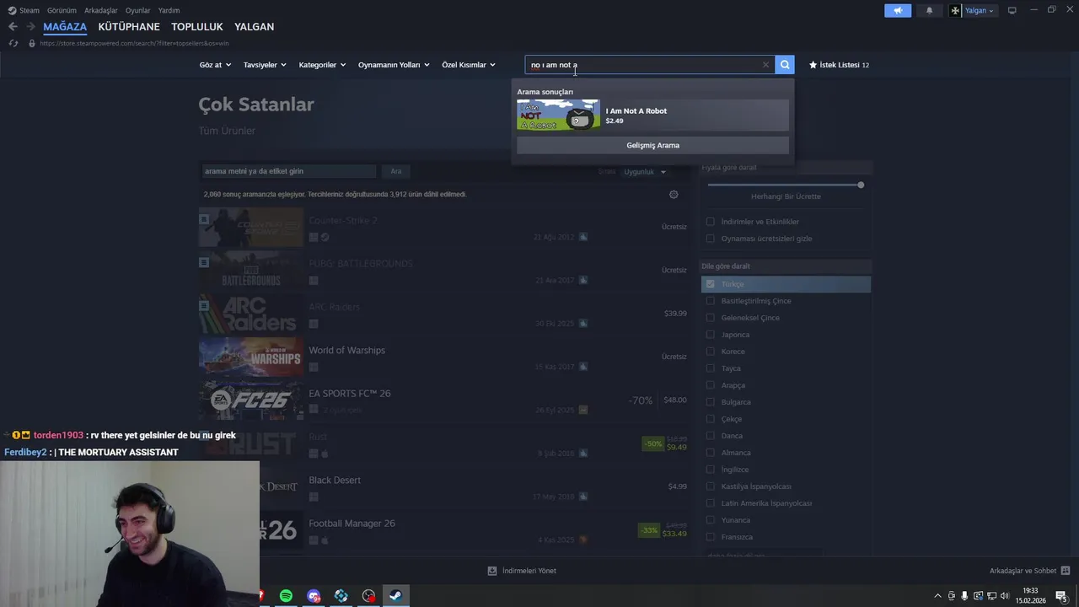
Task: Open the Steam announcements megaphone button
Action: 898,10
